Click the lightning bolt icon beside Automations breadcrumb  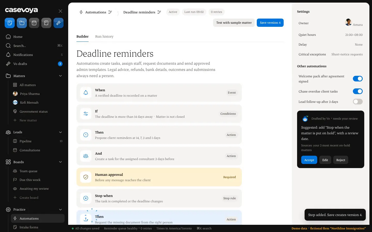pos(81,12)
